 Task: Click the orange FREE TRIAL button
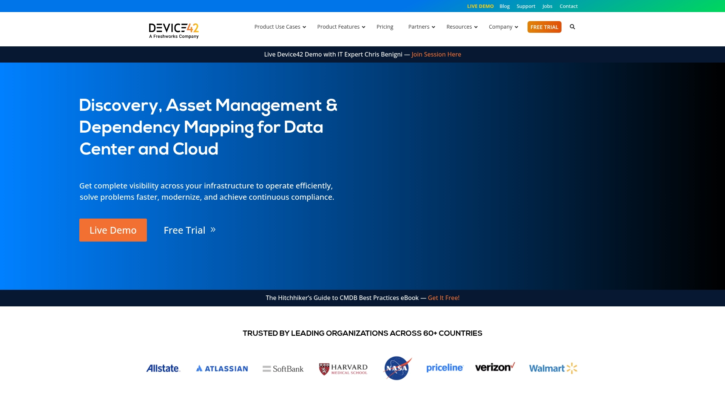coord(544,27)
